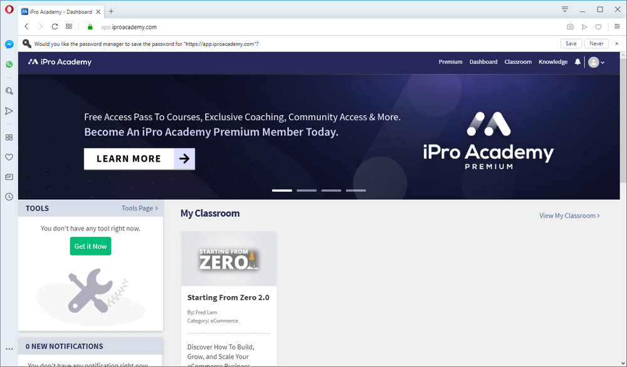This screenshot has width=627, height=367.
Task: Go back to the previous page
Action: pos(27,27)
